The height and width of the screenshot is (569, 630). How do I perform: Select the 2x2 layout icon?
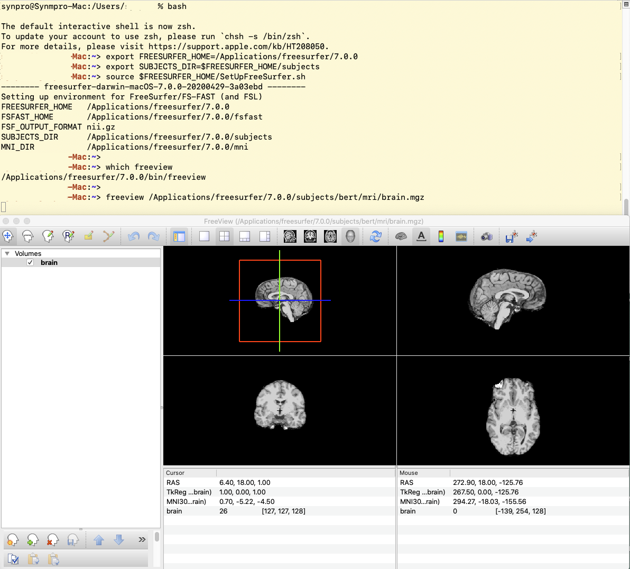click(x=224, y=236)
